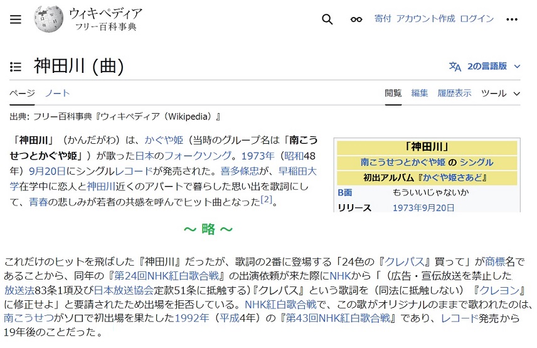Toggle the table of contents icon
Image resolution: width=537 pixels, height=348 pixels.
click(x=16, y=67)
